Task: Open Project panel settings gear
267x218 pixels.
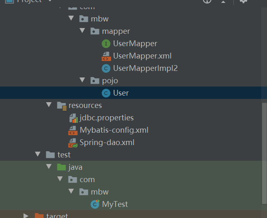Action: [243, 1]
